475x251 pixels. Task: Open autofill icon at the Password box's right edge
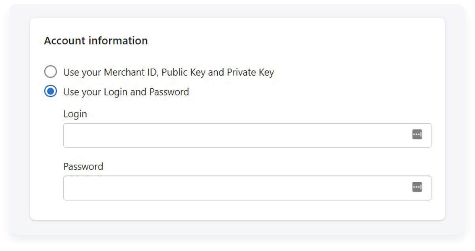417,187
